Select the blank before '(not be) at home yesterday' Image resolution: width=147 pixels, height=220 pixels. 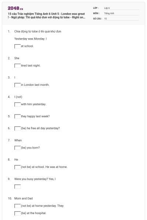(x=18, y=206)
